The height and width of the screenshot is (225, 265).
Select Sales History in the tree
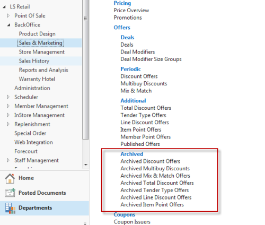point(34,61)
